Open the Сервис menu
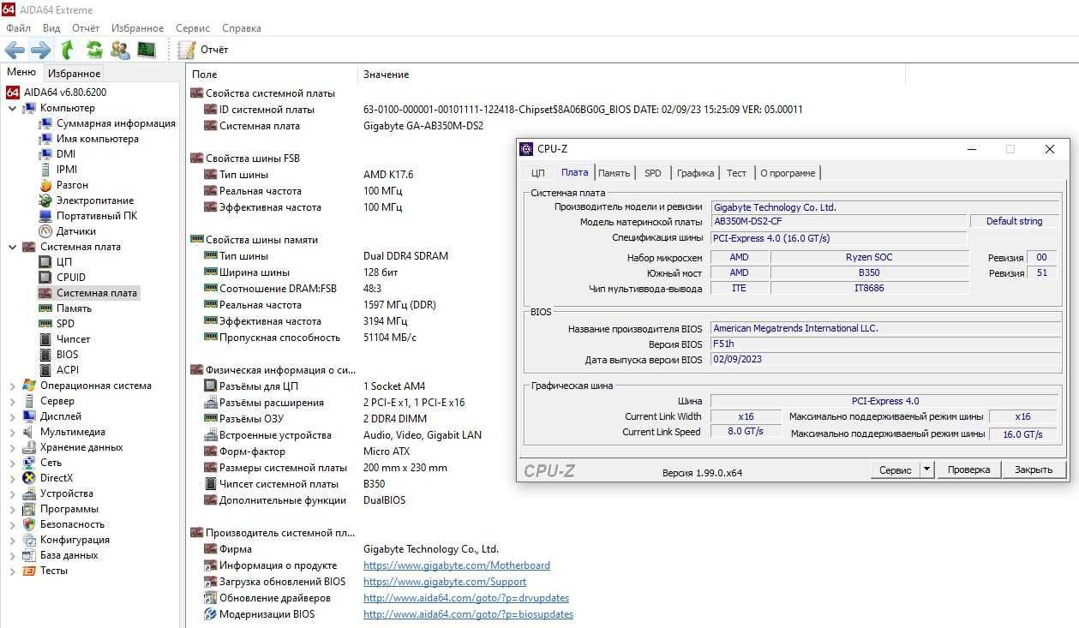This screenshot has height=628, width=1079. tap(193, 28)
